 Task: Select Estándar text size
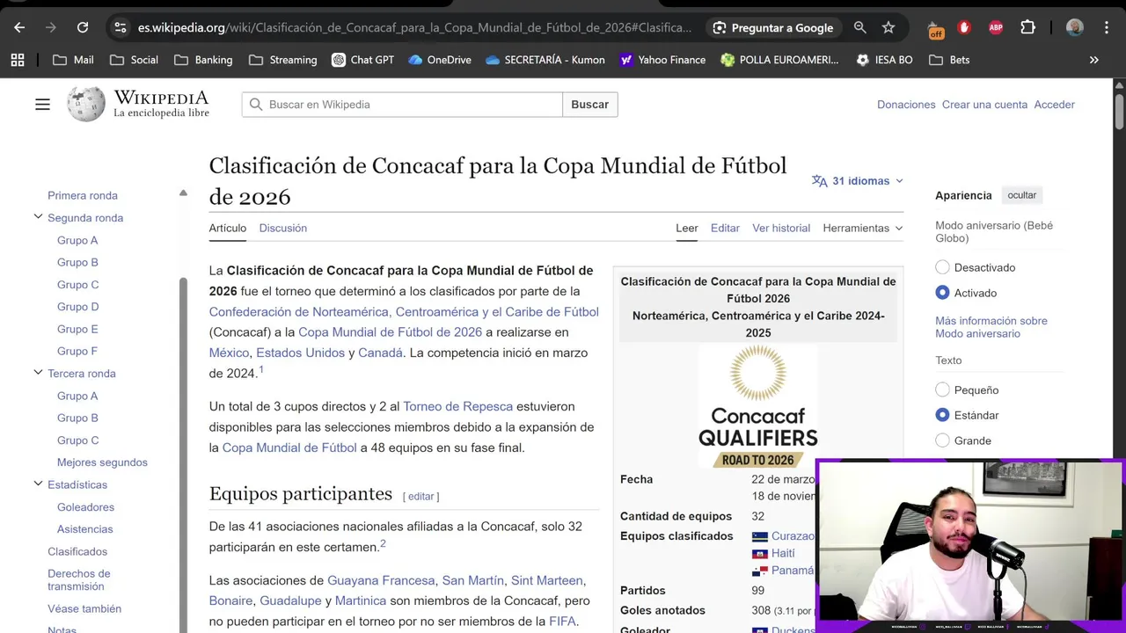pyautogui.click(x=942, y=415)
